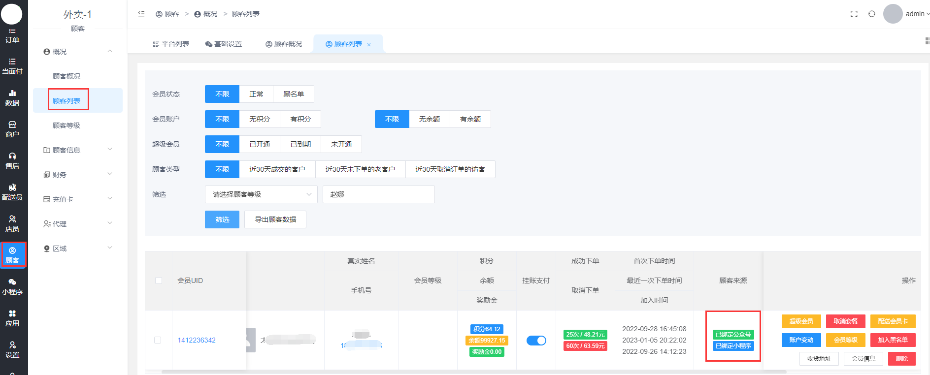Click the search field containing 赵娜
The image size is (930, 375).
(x=378, y=194)
